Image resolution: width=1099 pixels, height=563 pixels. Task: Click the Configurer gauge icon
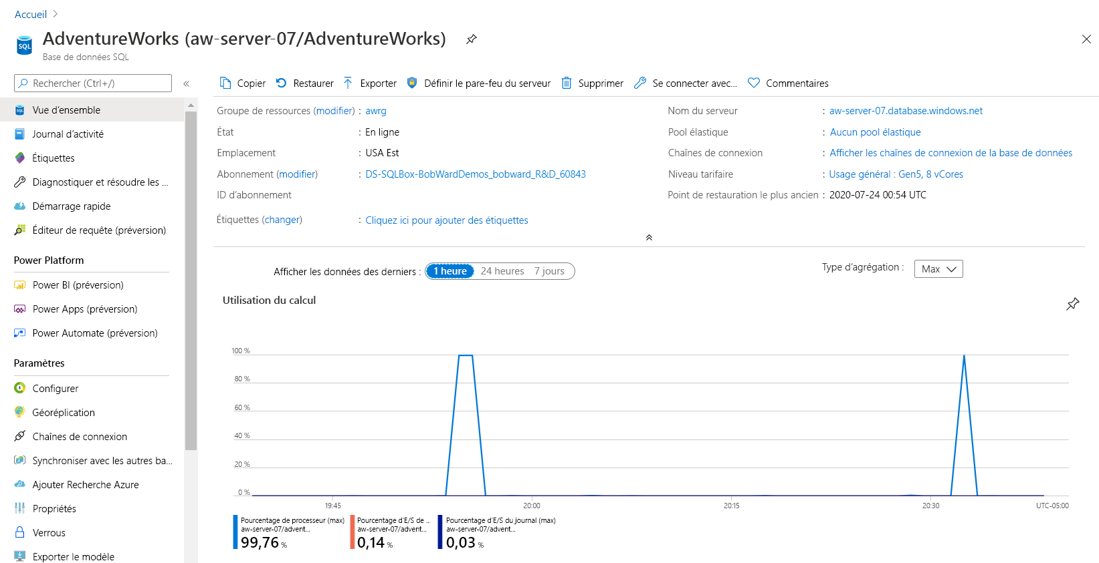20,388
